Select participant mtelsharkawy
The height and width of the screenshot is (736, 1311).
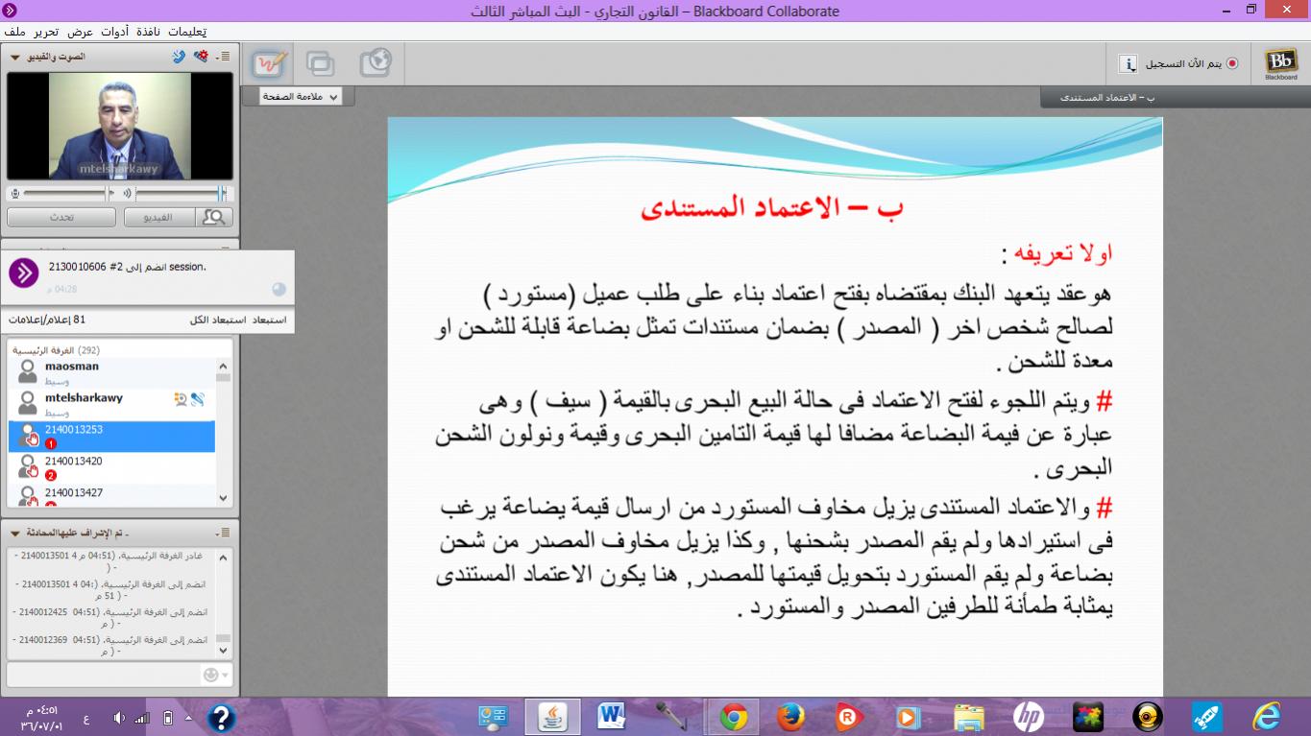pyautogui.click(x=110, y=405)
